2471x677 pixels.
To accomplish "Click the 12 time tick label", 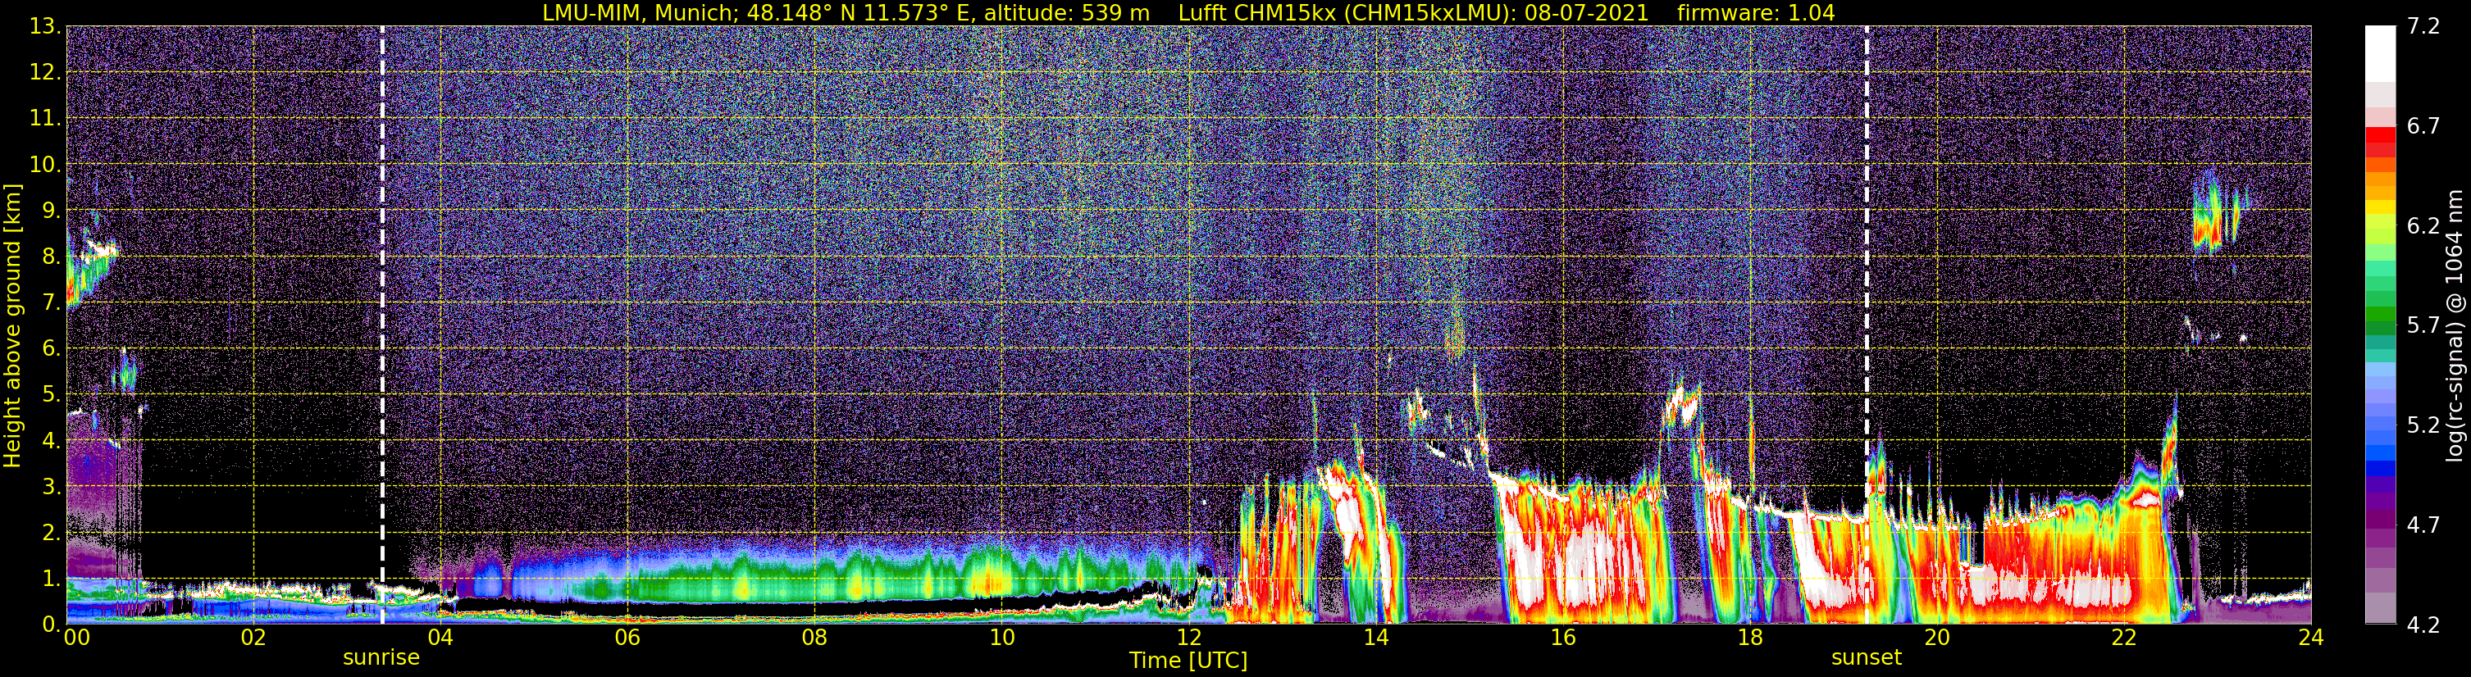I will (x=1188, y=638).
